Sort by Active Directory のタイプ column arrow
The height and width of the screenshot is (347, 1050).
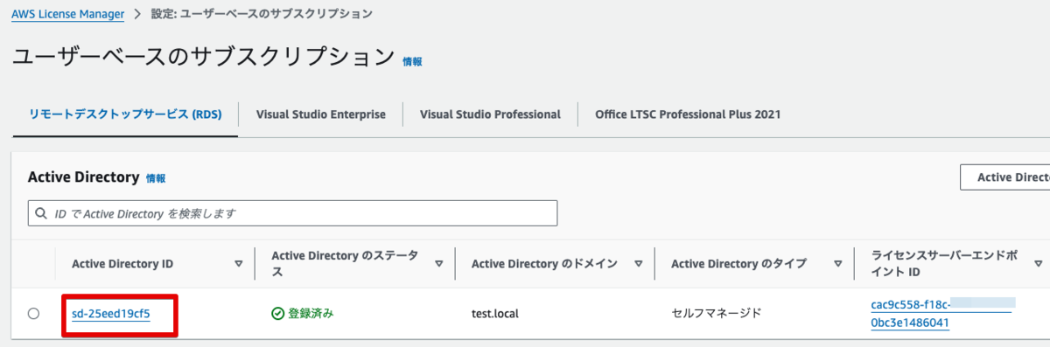click(x=838, y=263)
